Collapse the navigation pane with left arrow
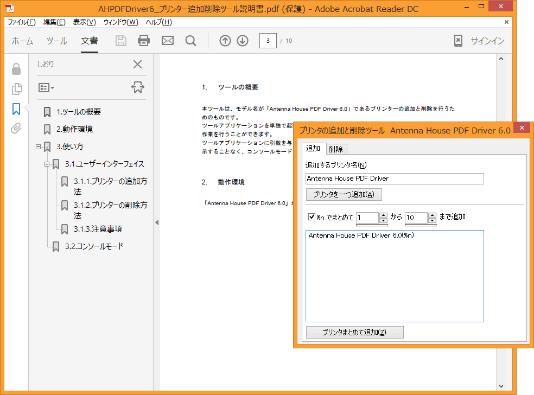The height and width of the screenshot is (395, 534). pyautogui.click(x=157, y=222)
